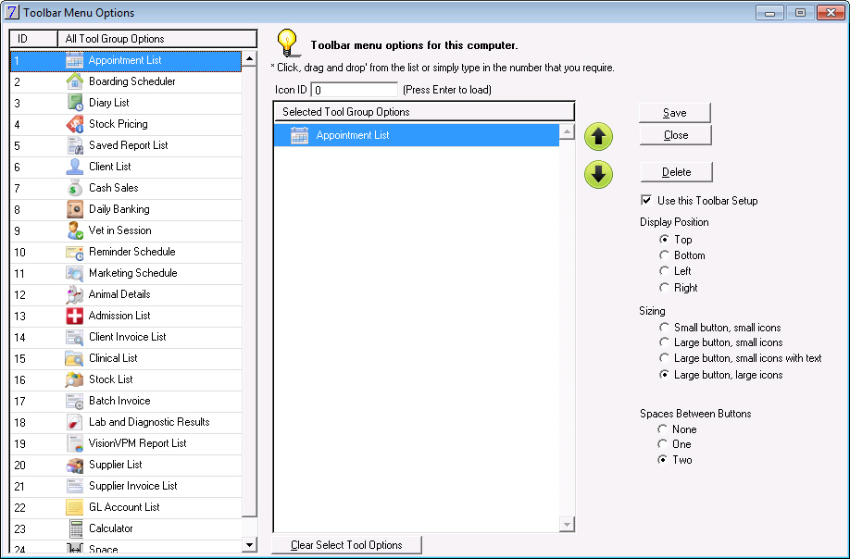Click the Client List person icon

pyautogui.click(x=74, y=167)
